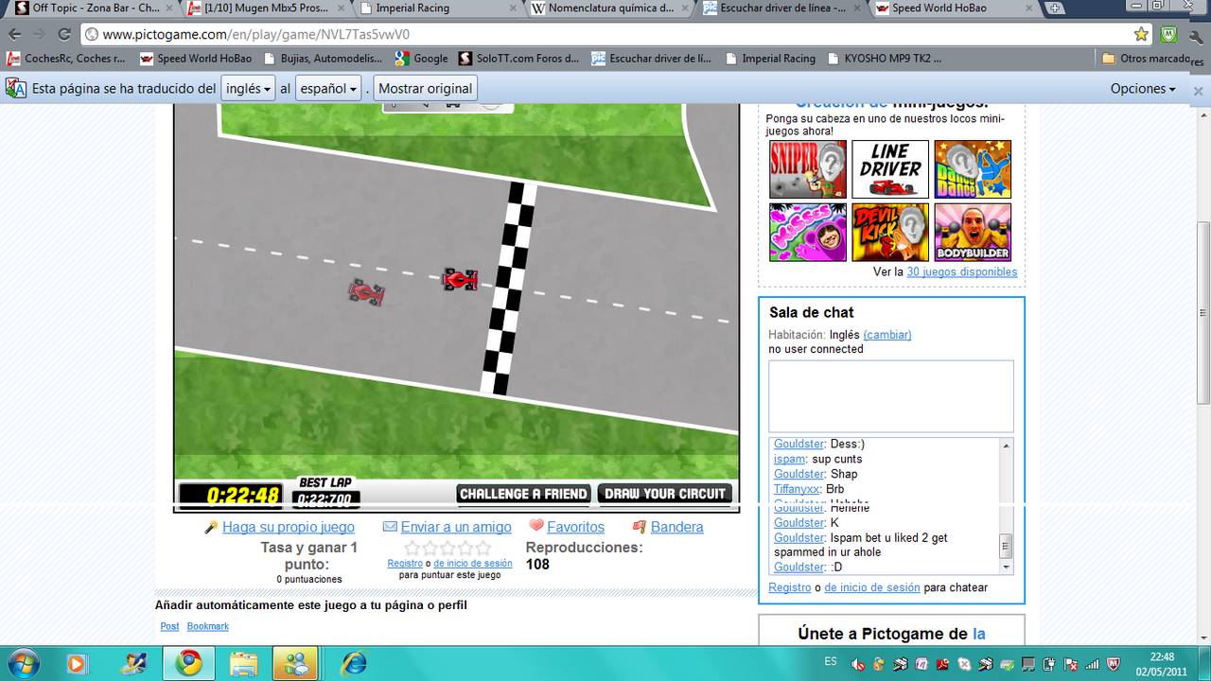Open the Bodybuilder mini-game icon

click(973, 233)
